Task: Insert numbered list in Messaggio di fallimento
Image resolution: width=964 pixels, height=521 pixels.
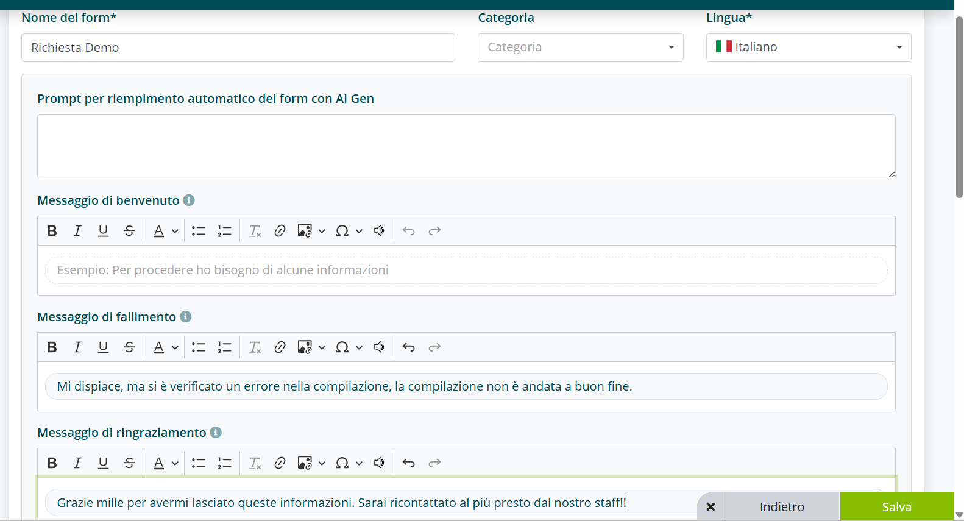Action: 225,347
